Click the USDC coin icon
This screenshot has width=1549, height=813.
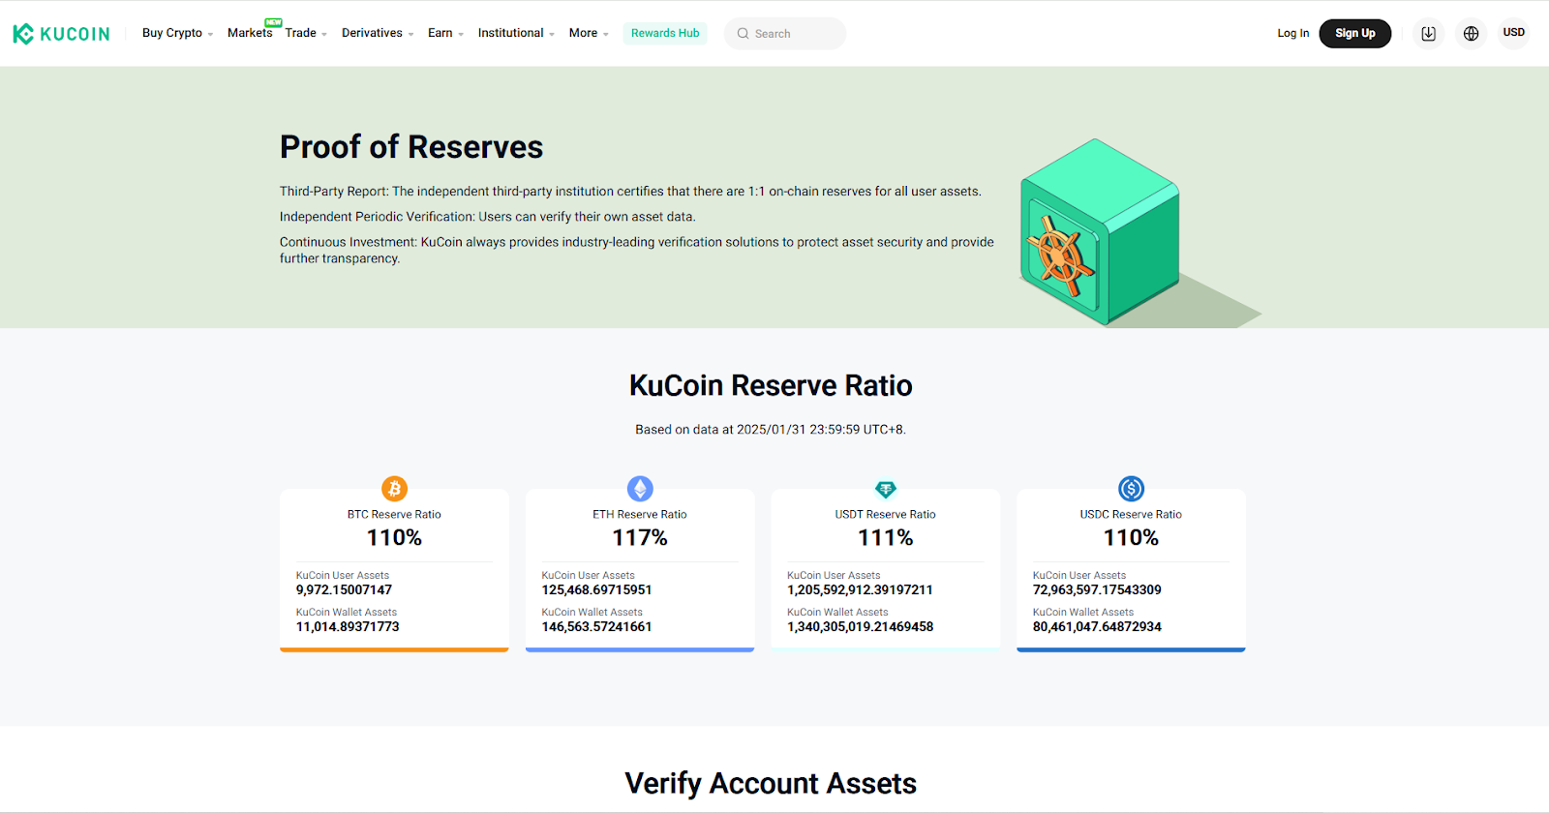(x=1131, y=489)
